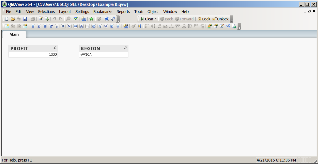Open the Table Viewer icon
The width and height of the screenshot is (318, 164).
[228, 26]
